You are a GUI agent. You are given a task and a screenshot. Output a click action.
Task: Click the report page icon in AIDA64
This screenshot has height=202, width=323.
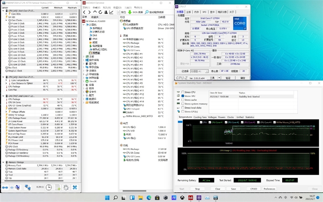tap(118, 12)
